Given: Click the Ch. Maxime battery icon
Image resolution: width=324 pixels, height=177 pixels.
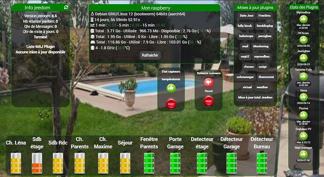Looking at the screenshot, I should pyautogui.click(x=103, y=163).
